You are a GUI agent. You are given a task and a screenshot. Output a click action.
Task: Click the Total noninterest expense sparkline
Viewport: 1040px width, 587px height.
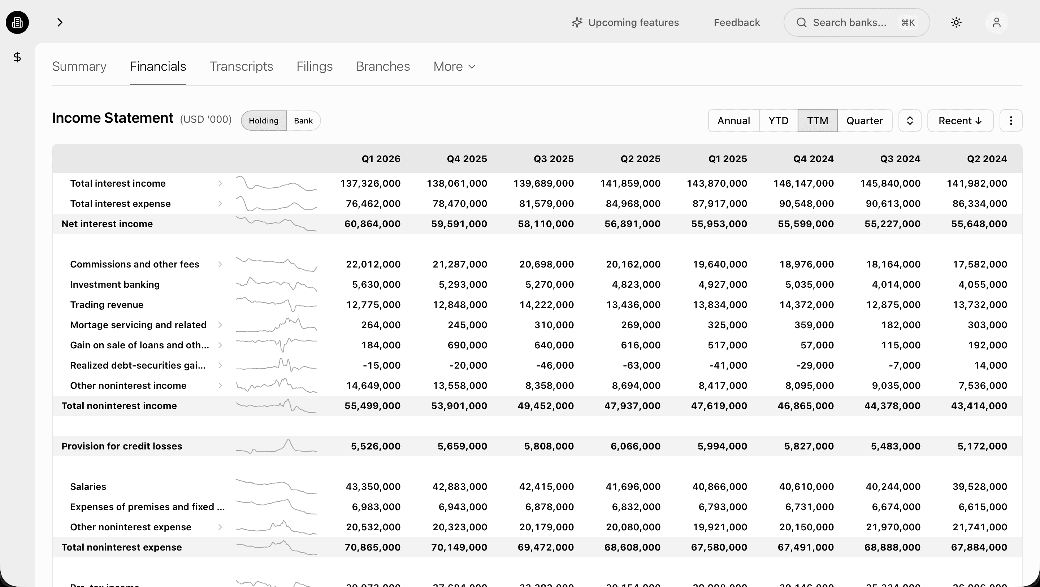277,547
